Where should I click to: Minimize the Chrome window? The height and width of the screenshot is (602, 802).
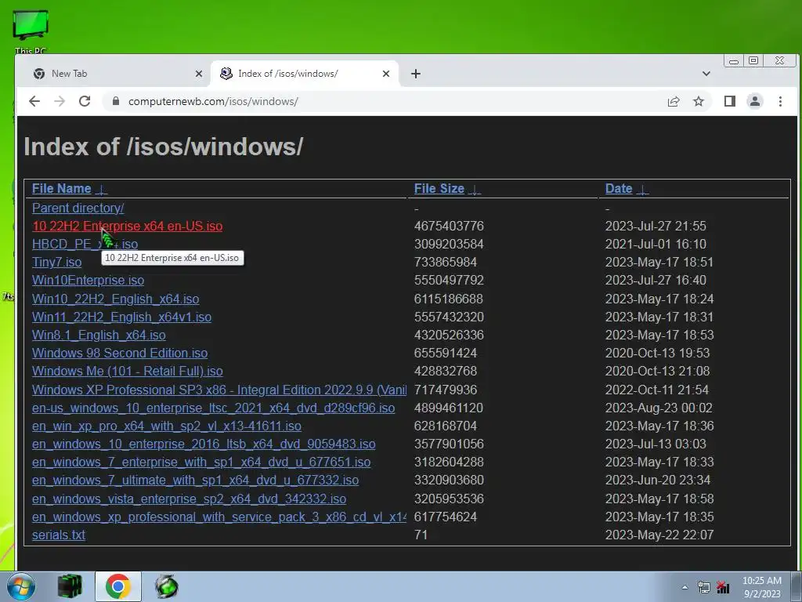(734, 61)
